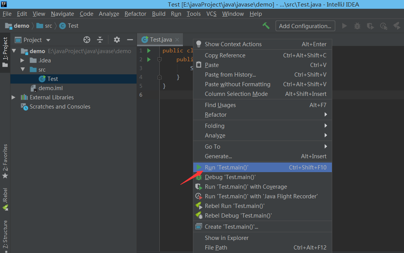Open the Analyze menu in menu bar

pos(109,14)
